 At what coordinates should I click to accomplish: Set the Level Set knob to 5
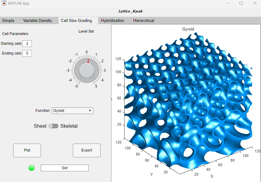tap(96, 86)
